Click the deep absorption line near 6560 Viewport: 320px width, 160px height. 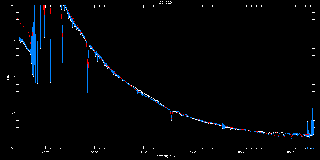(171, 120)
